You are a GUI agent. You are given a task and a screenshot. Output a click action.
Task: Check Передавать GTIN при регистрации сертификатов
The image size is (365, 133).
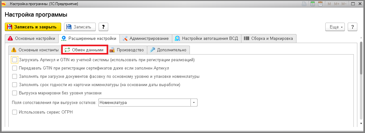coord(14,68)
